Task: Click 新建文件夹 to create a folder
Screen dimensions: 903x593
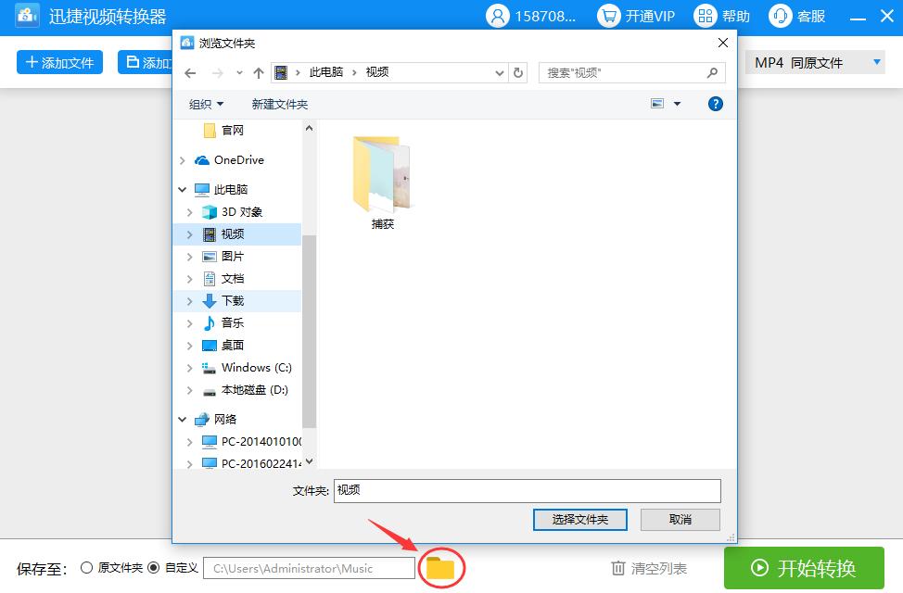Action: pos(280,104)
